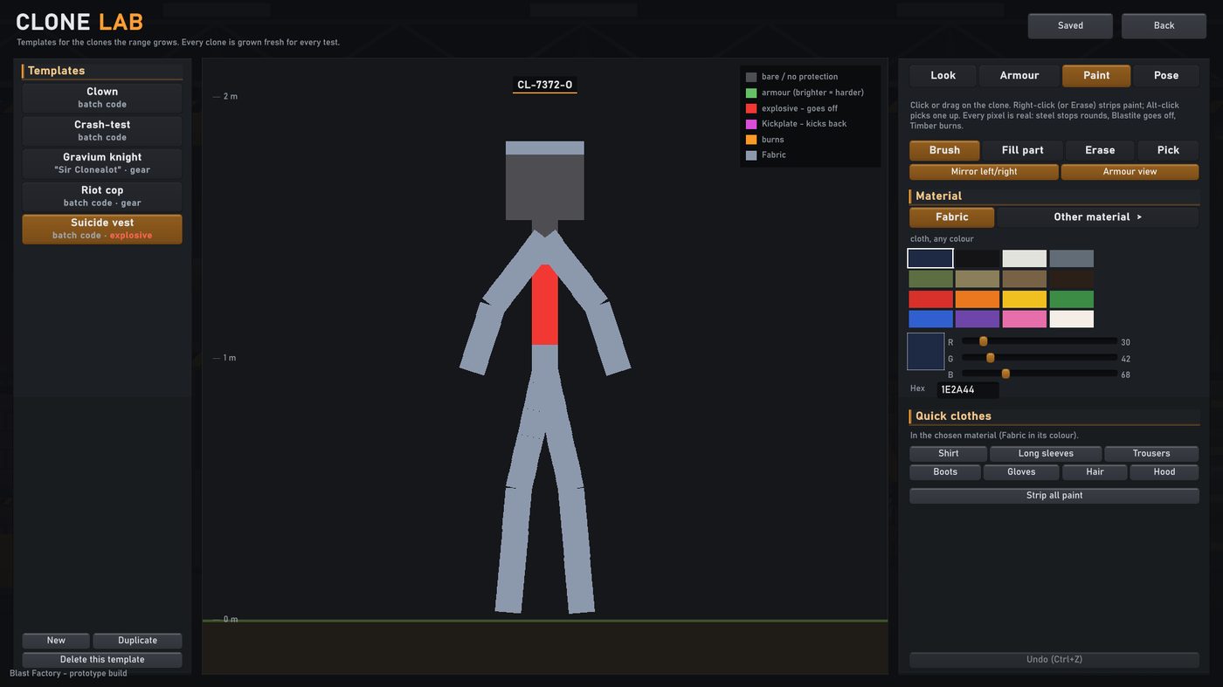
Task: Select the yellow colour swatch
Action: 1025,299
